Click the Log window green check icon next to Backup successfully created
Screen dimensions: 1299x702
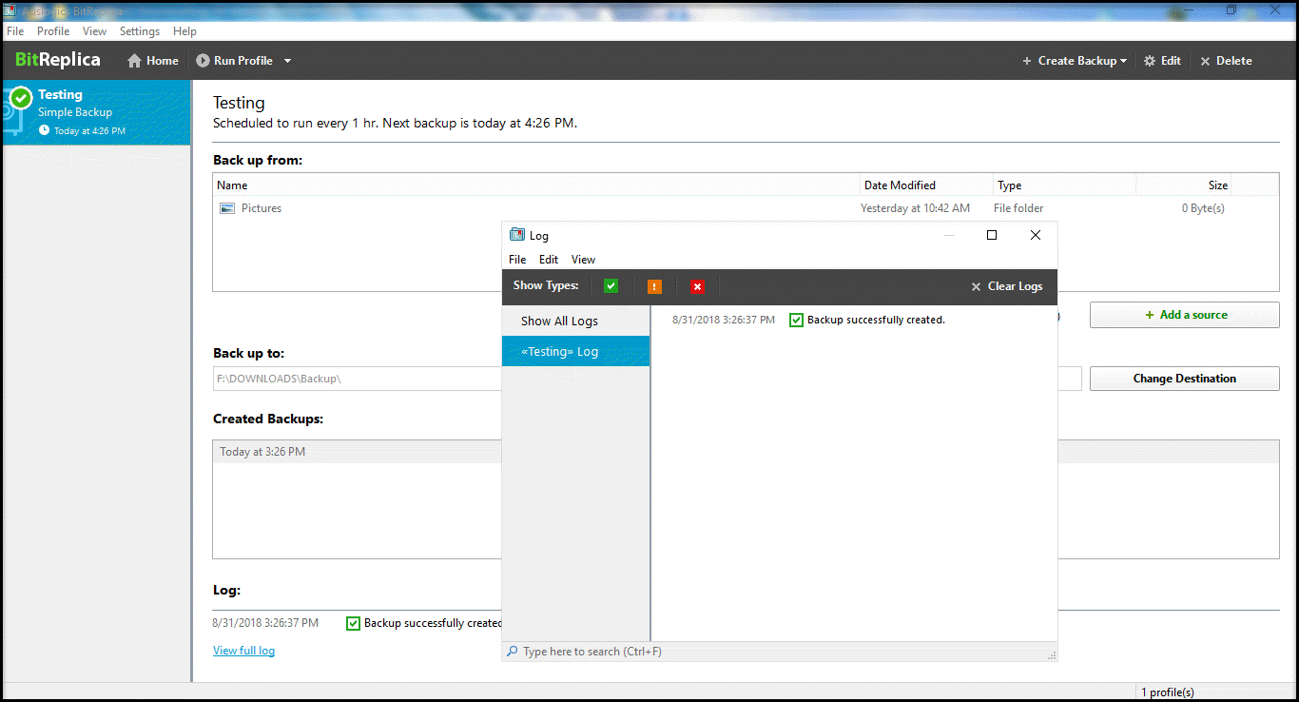click(x=797, y=320)
